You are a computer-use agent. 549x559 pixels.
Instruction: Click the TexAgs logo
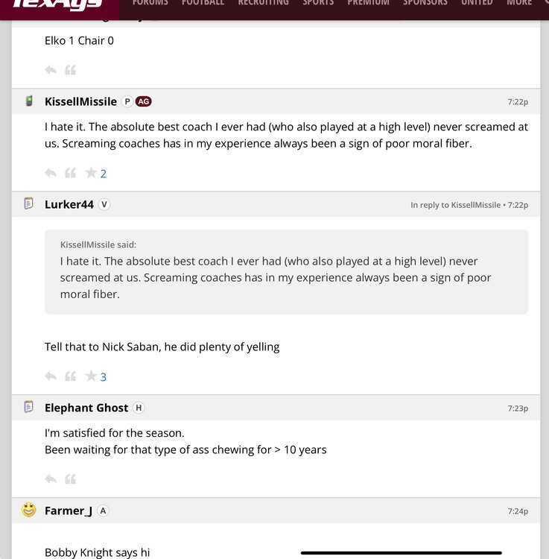(x=57, y=4)
